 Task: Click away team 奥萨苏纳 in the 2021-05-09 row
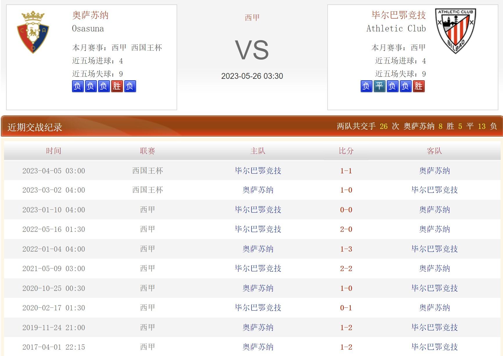pos(434,269)
